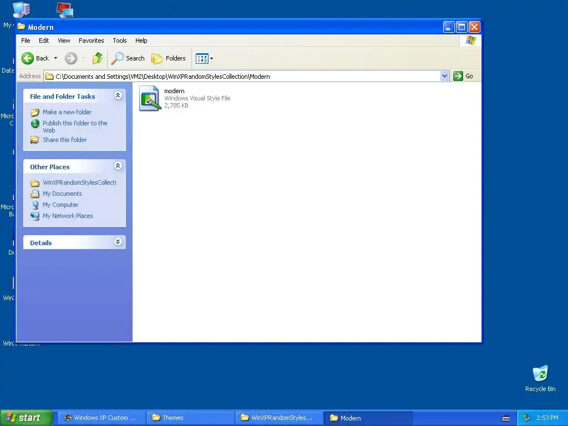The width and height of the screenshot is (568, 426).
Task: Open the WinXPRandomStylesCollecti folder link
Action: (x=79, y=182)
